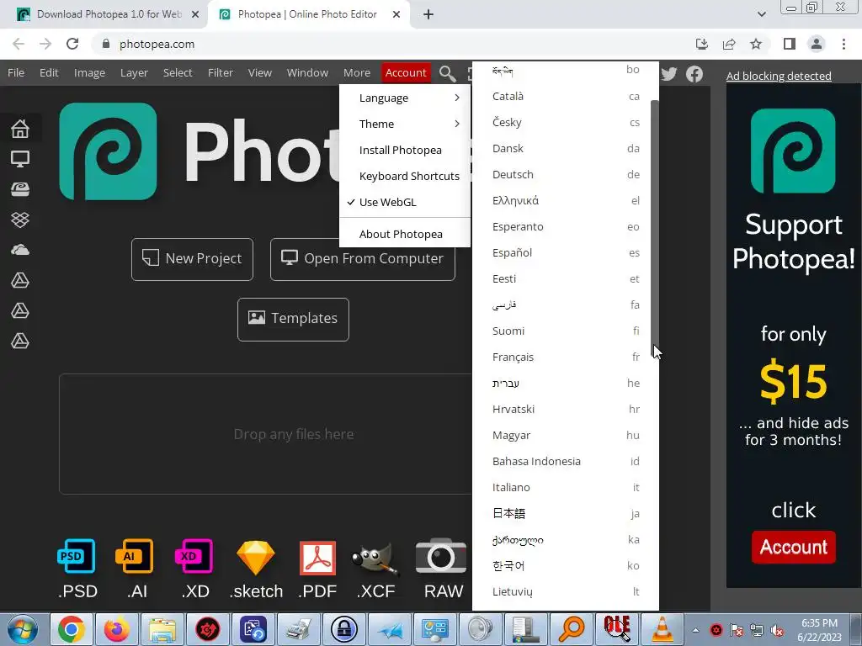Image resolution: width=862 pixels, height=646 pixels.
Task: Open Keyboard Shortcuts from the menu
Action: (x=405, y=176)
